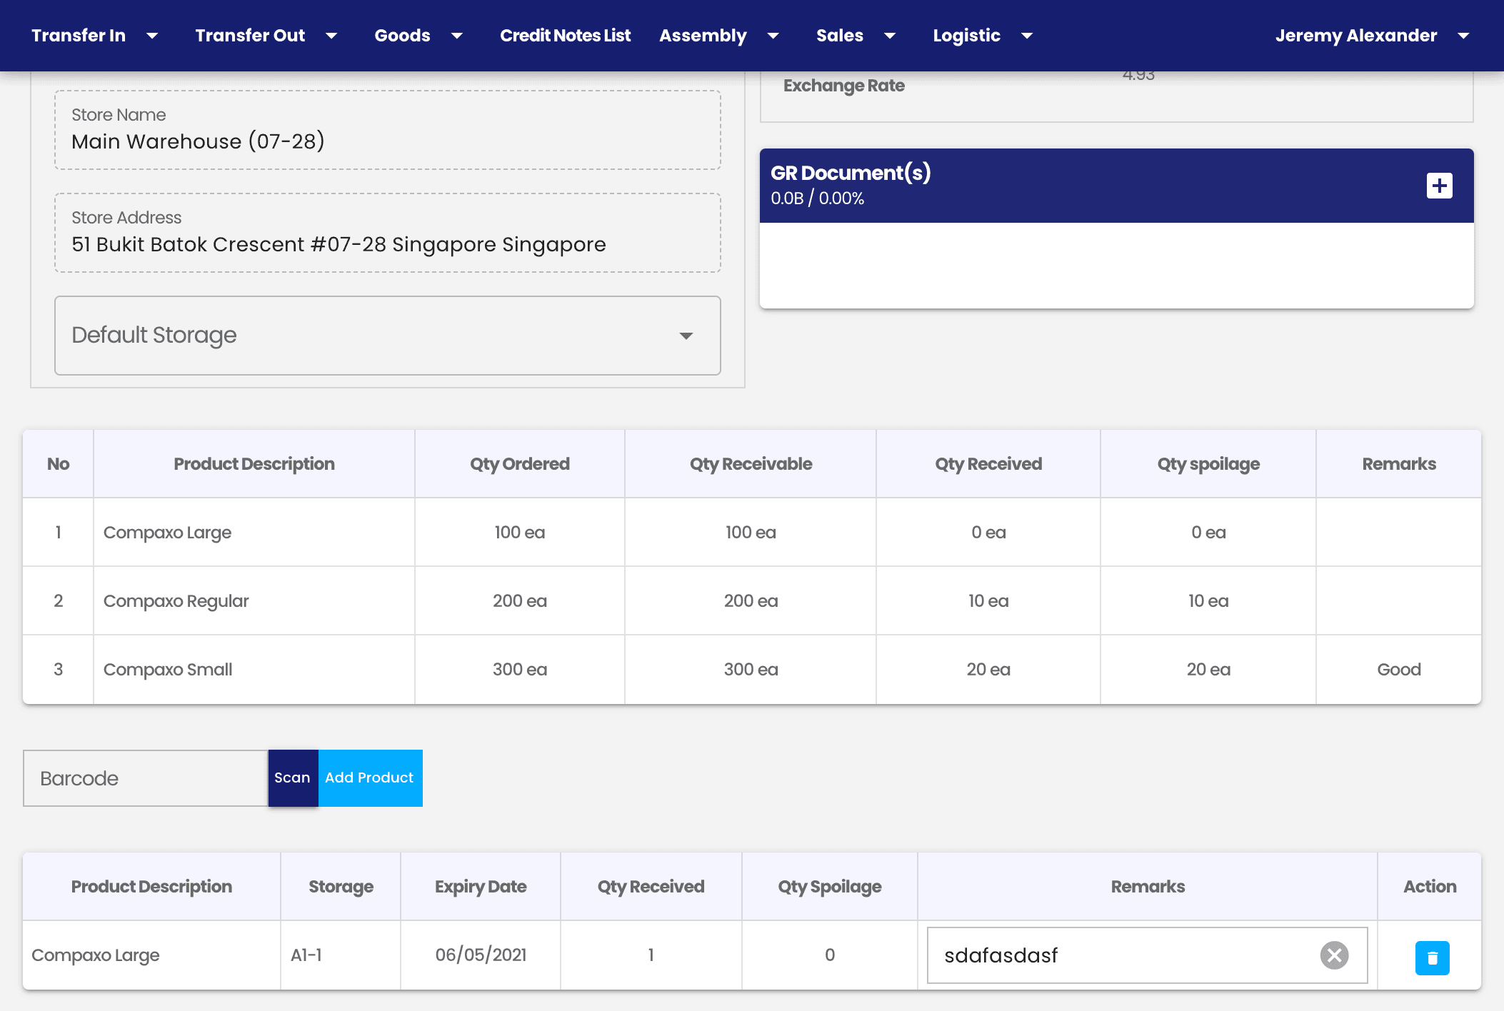Screen dimensions: 1504x1011
Task: Clear the sdafasdasf remarks text
Action: click(x=1334, y=955)
